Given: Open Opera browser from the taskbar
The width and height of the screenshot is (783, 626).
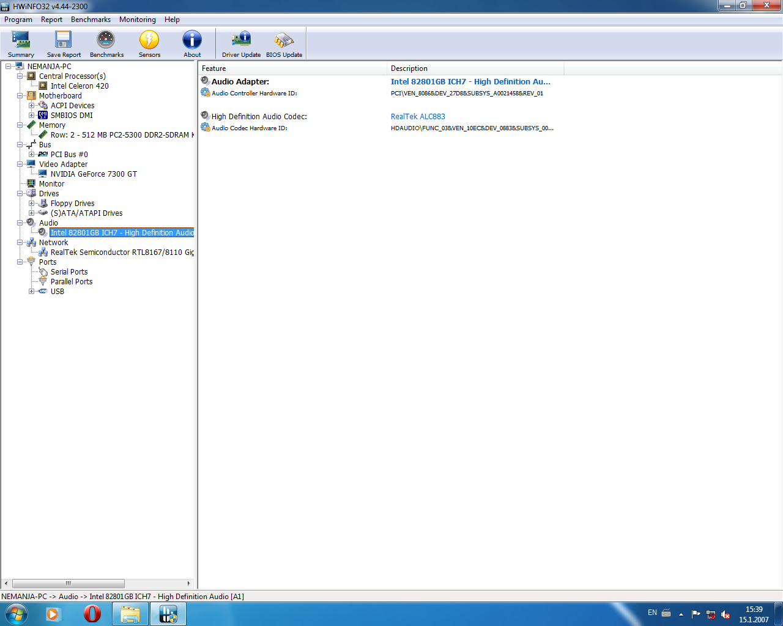Looking at the screenshot, I should click(x=92, y=614).
